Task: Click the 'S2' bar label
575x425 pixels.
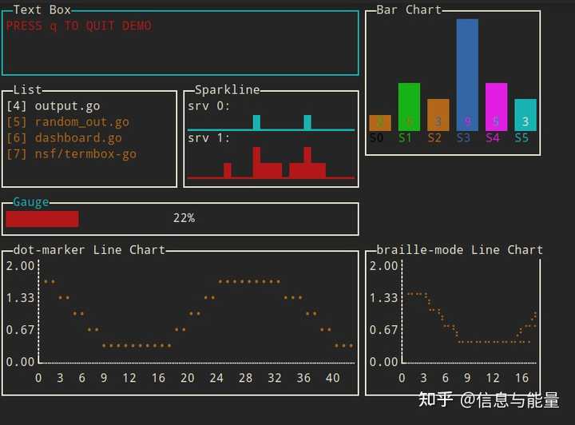Action: point(434,138)
